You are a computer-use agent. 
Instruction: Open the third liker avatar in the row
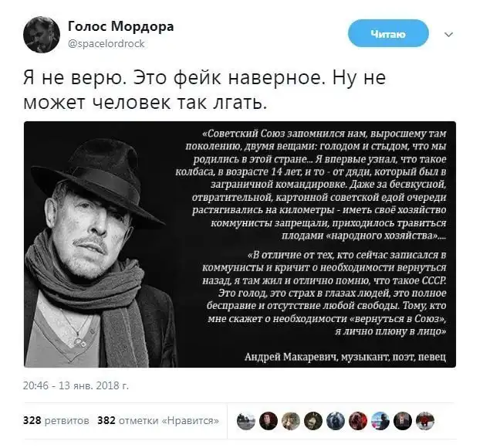(291, 421)
